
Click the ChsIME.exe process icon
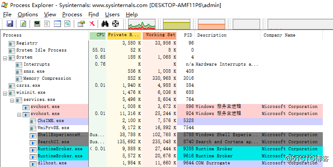[33, 121]
